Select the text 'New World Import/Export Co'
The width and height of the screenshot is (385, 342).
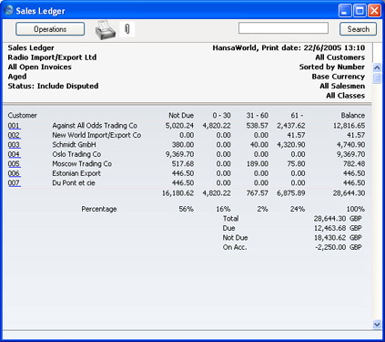click(x=96, y=135)
